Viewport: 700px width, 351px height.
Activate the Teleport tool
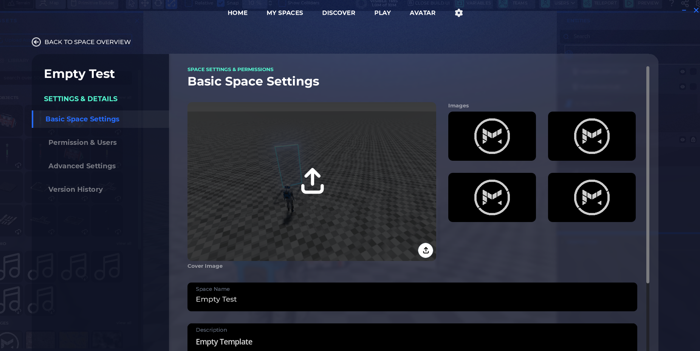point(600,3)
